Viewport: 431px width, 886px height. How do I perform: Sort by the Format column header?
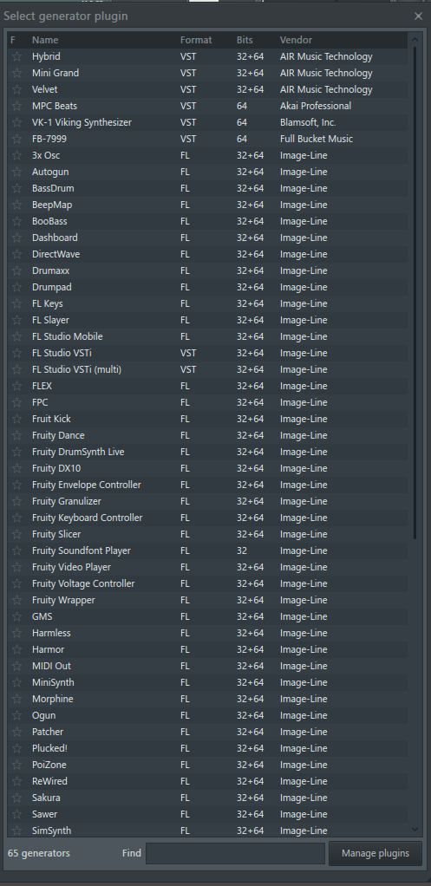pos(196,40)
